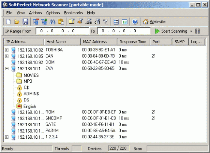Click MAC address 00-02-44-35-27-3E
This screenshot has height=153, width=210.
(98, 137)
